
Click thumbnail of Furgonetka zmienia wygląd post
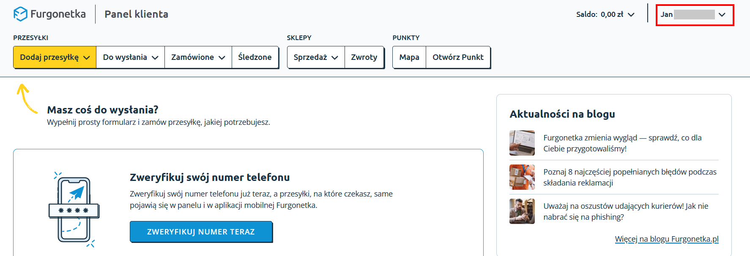tap(522, 143)
